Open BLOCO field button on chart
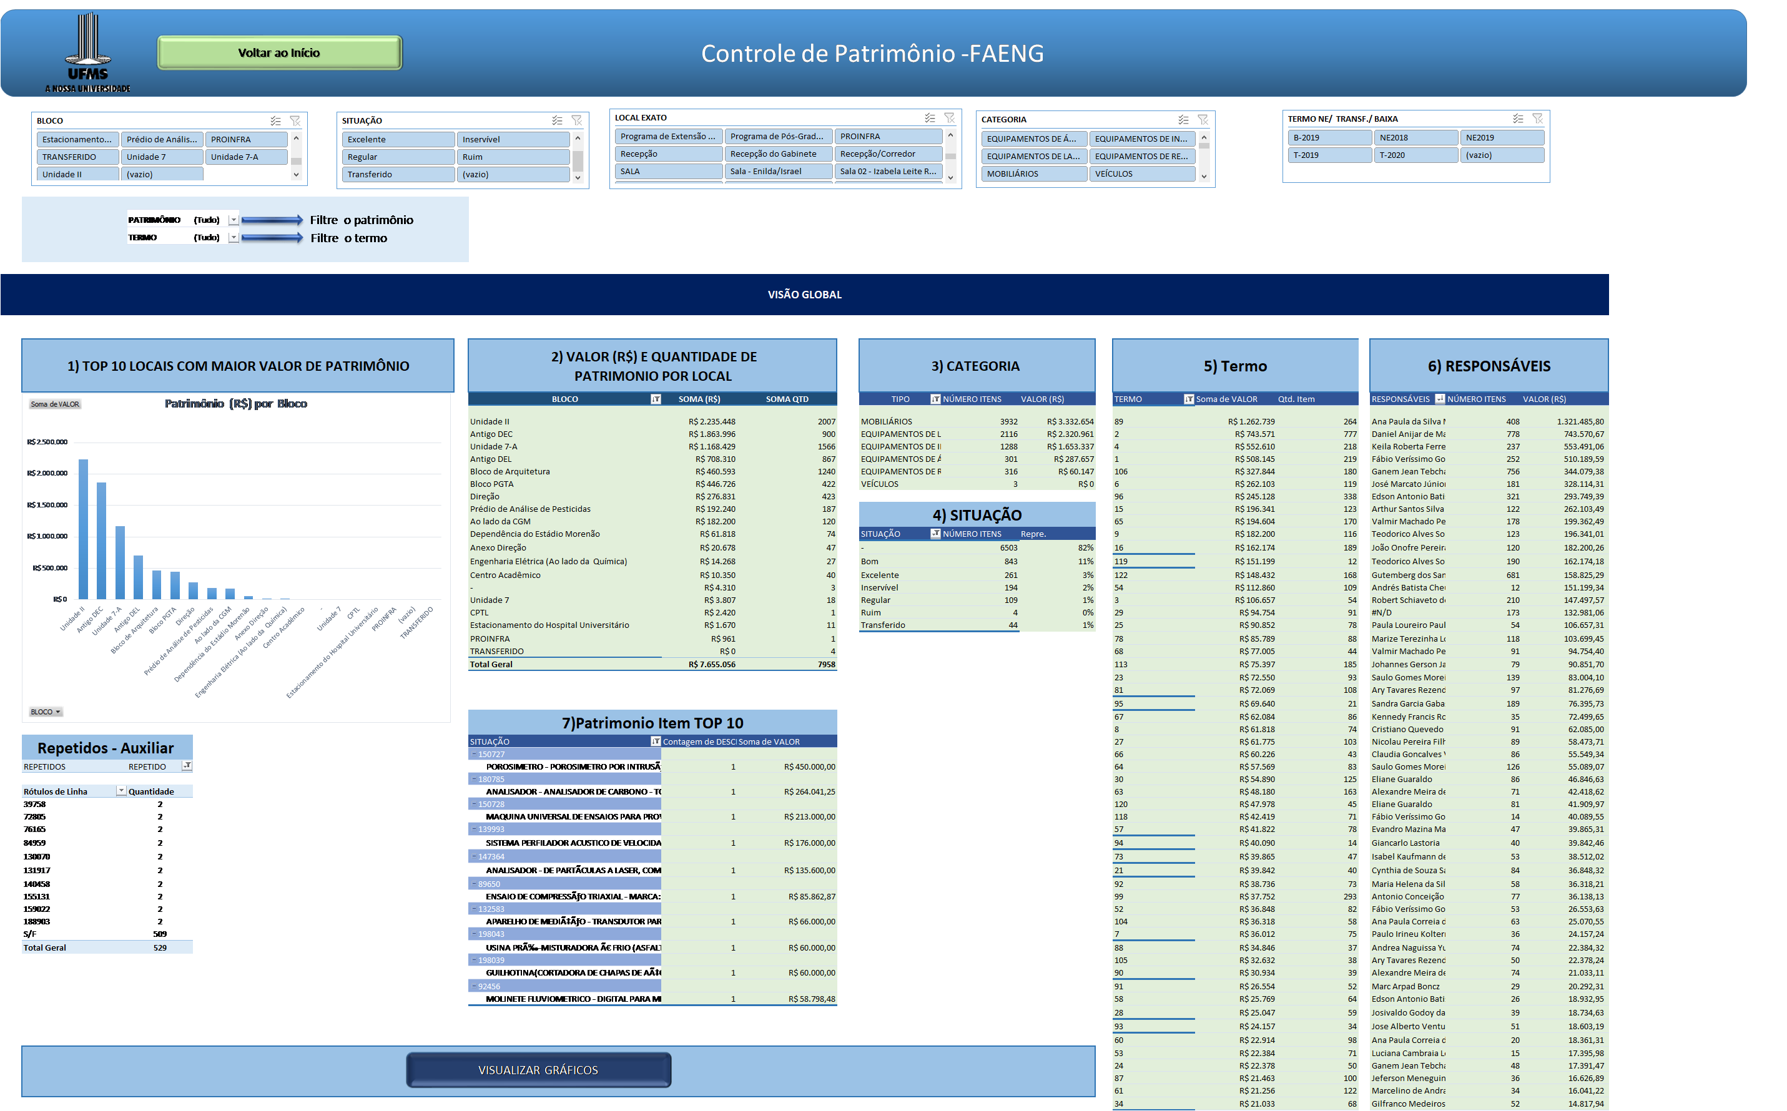The image size is (1787, 1111). pos(46,712)
